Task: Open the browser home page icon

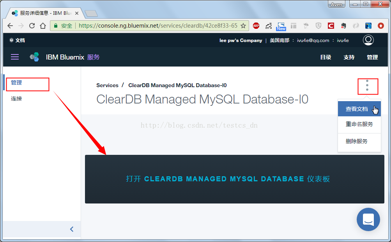Action: (43, 26)
